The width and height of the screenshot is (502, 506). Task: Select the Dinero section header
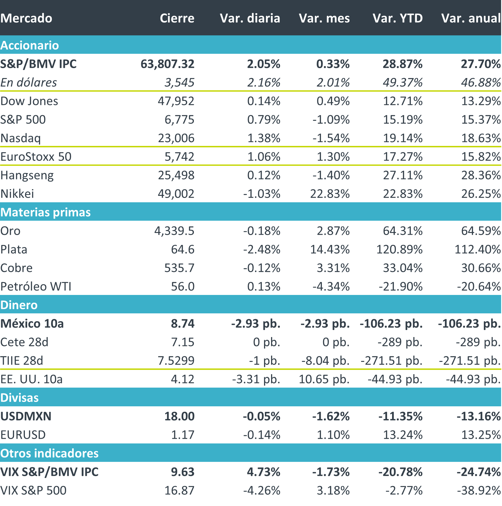19,305
